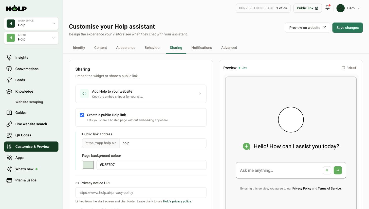Switch to the Appearance tab

click(x=126, y=48)
